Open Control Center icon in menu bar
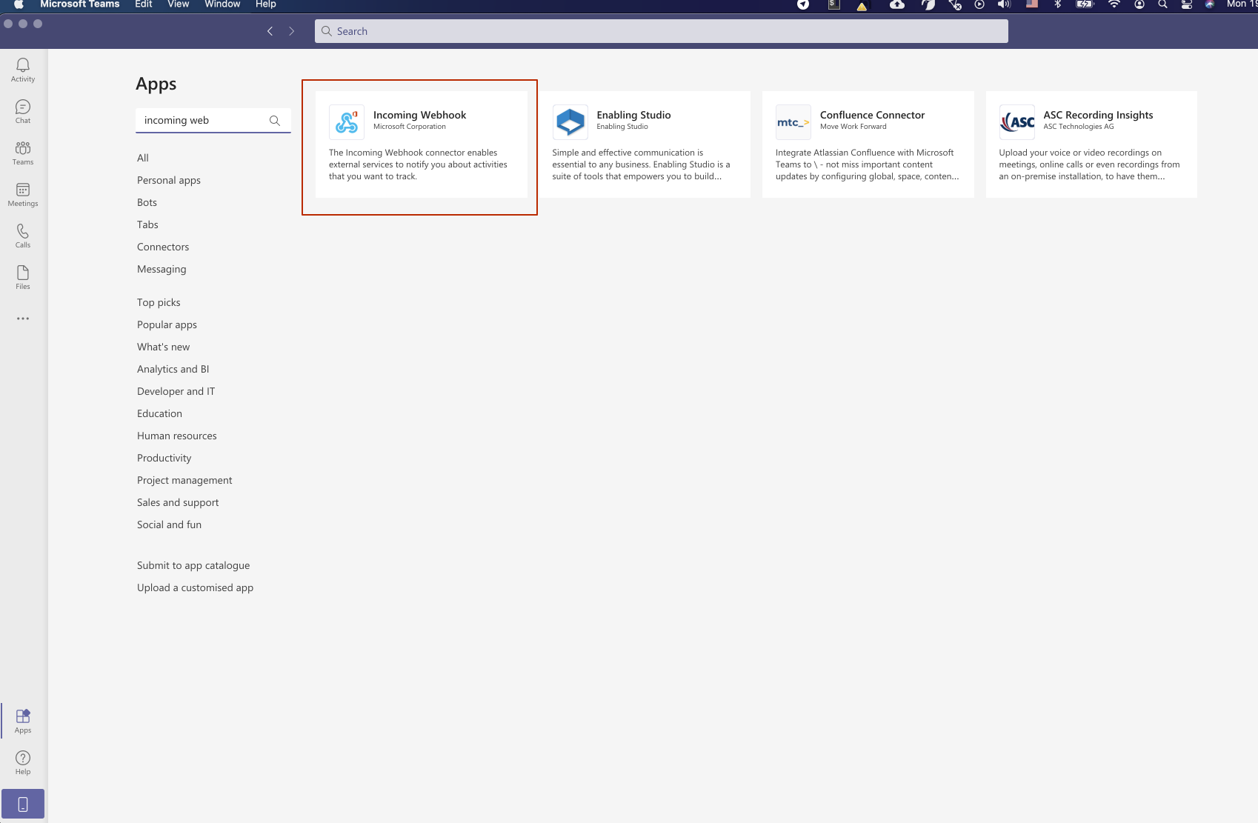Image resolution: width=1258 pixels, height=823 pixels. (1186, 4)
